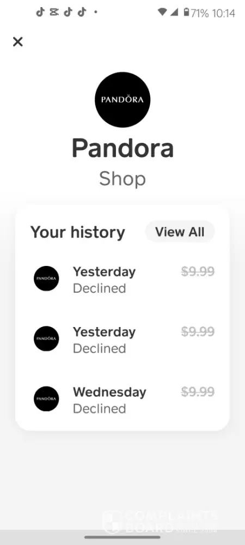Tap the Your history heading

pos(77,232)
